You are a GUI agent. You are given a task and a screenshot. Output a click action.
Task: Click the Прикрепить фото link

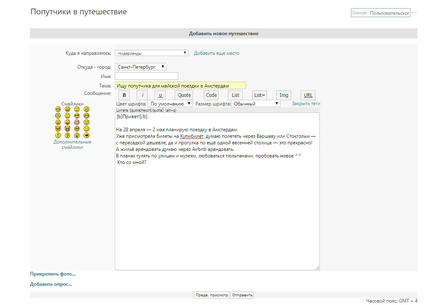pos(53,274)
